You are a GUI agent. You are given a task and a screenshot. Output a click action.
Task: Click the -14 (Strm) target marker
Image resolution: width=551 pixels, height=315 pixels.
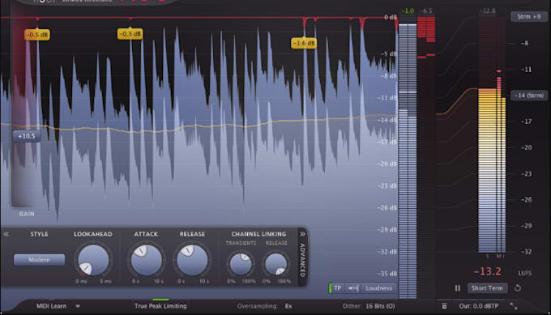[529, 96]
